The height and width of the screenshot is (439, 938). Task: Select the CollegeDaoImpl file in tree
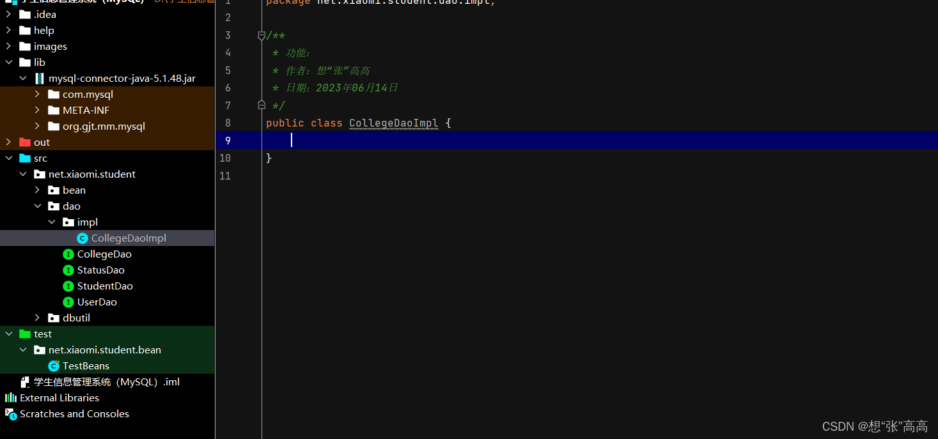129,238
